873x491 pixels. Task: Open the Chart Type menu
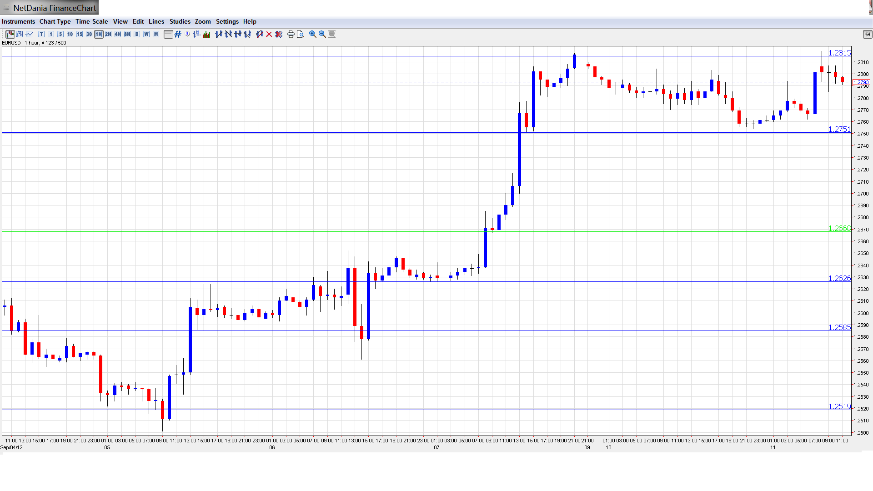tap(55, 21)
